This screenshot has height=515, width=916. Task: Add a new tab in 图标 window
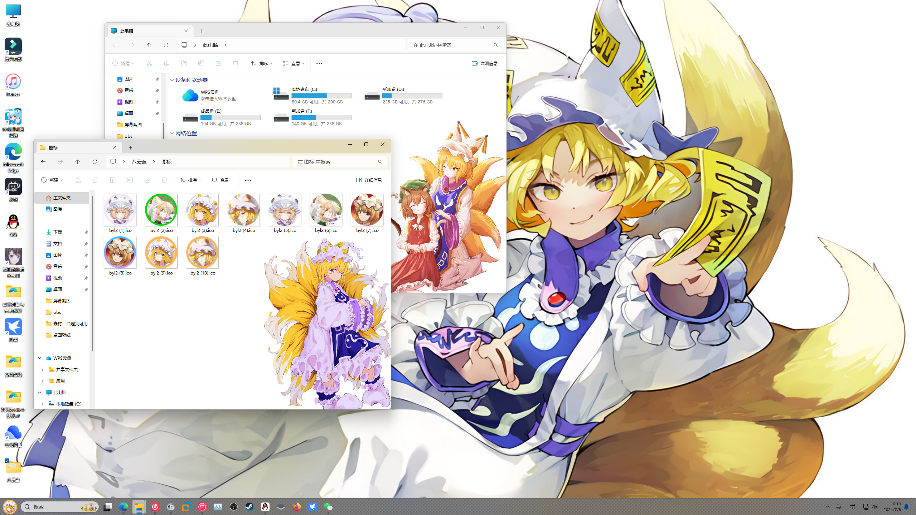point(130,147)
